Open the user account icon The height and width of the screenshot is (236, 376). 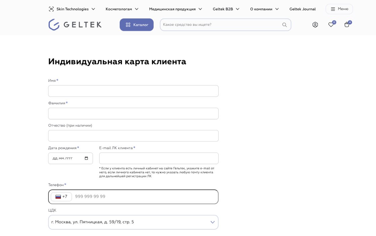315,24
